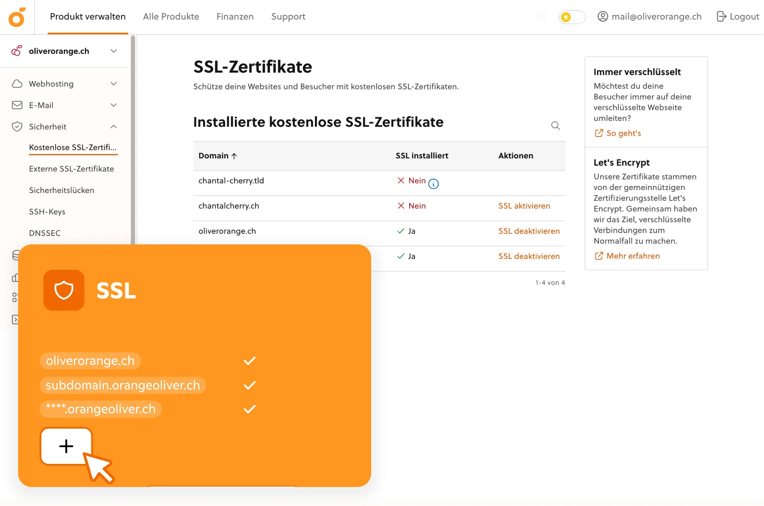
Task: Open the Finanzen menu item
Action: coord(235,17)
